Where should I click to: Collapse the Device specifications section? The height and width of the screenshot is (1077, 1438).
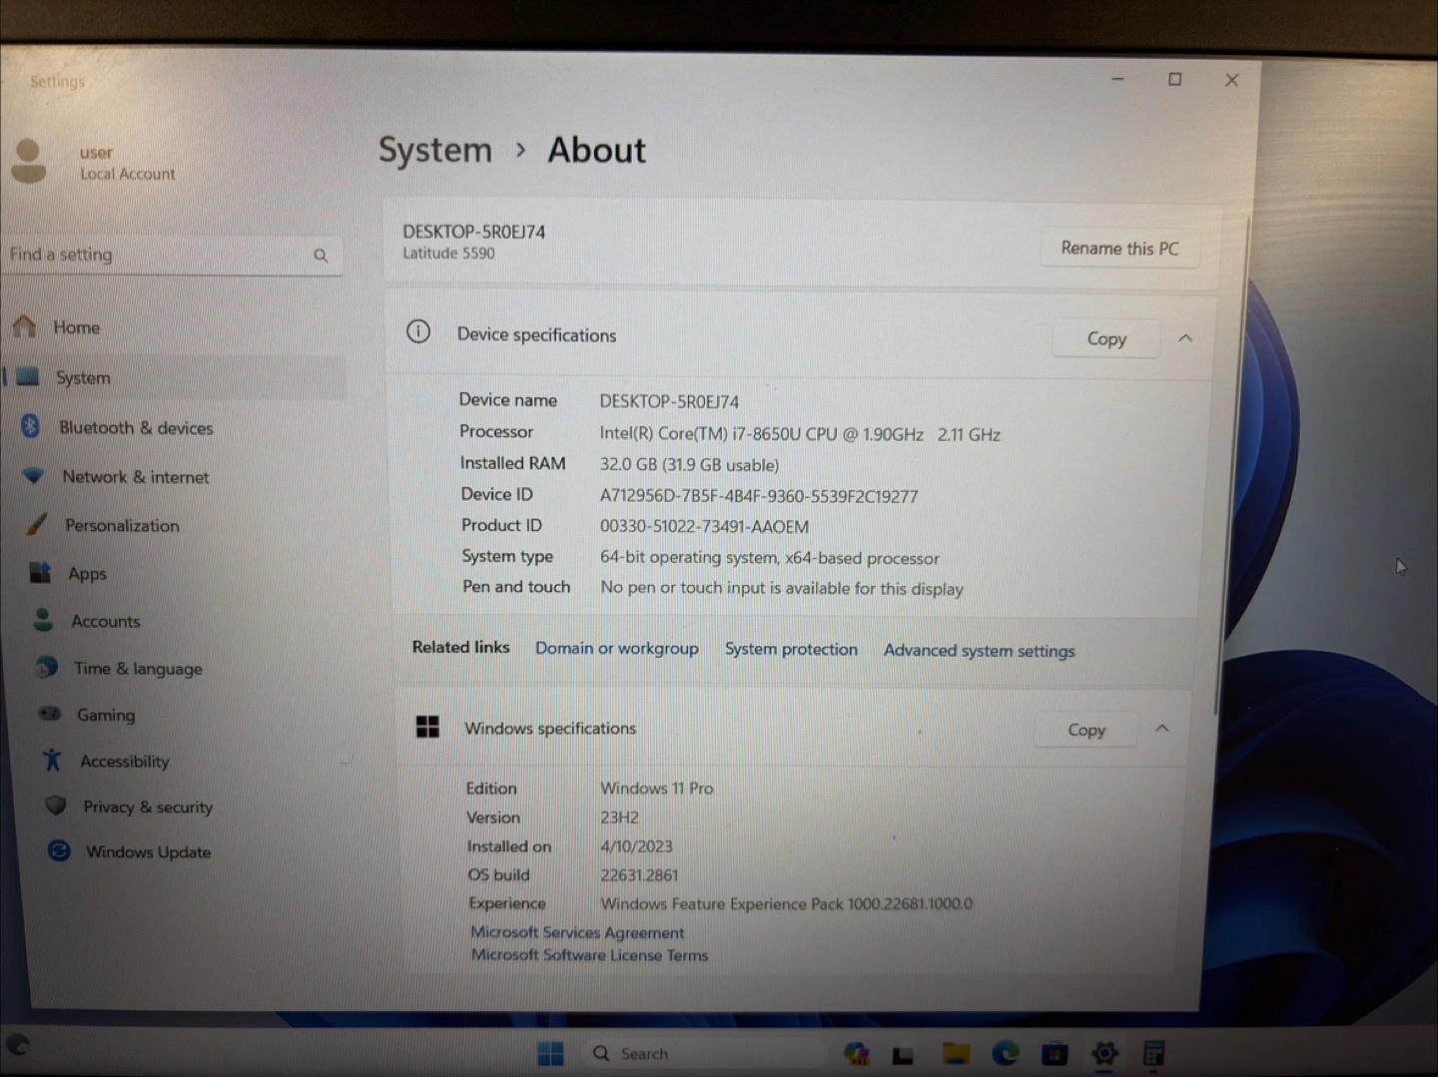click(x=1185, y=338)
